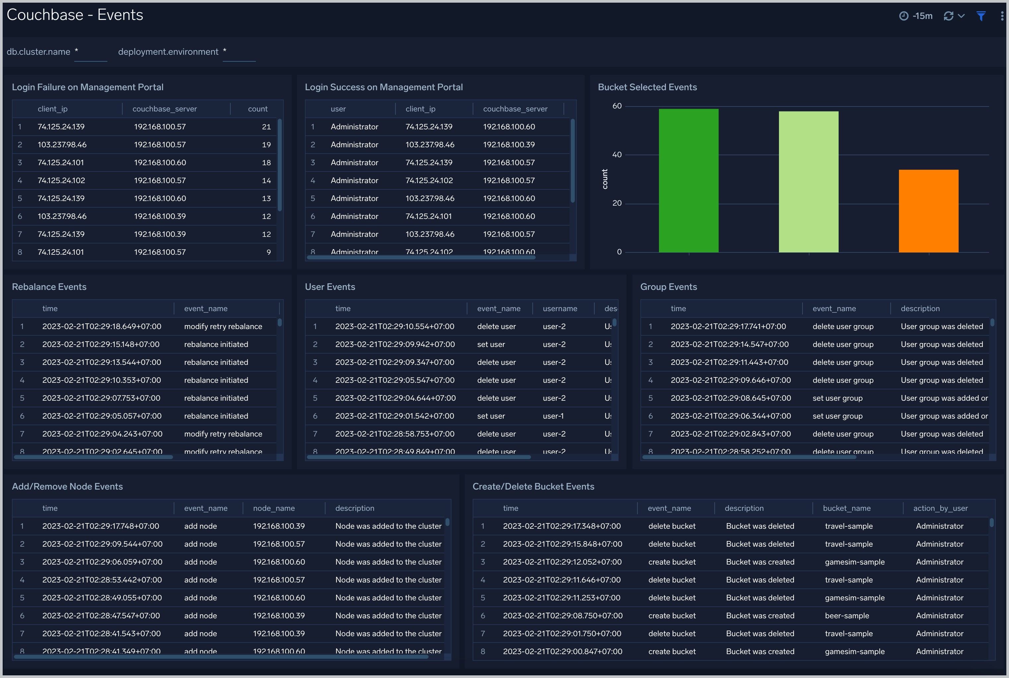1009x678 pixels.
Task: Click light green bar in Bucket Selected Events
Action: (x=808, y=182)
